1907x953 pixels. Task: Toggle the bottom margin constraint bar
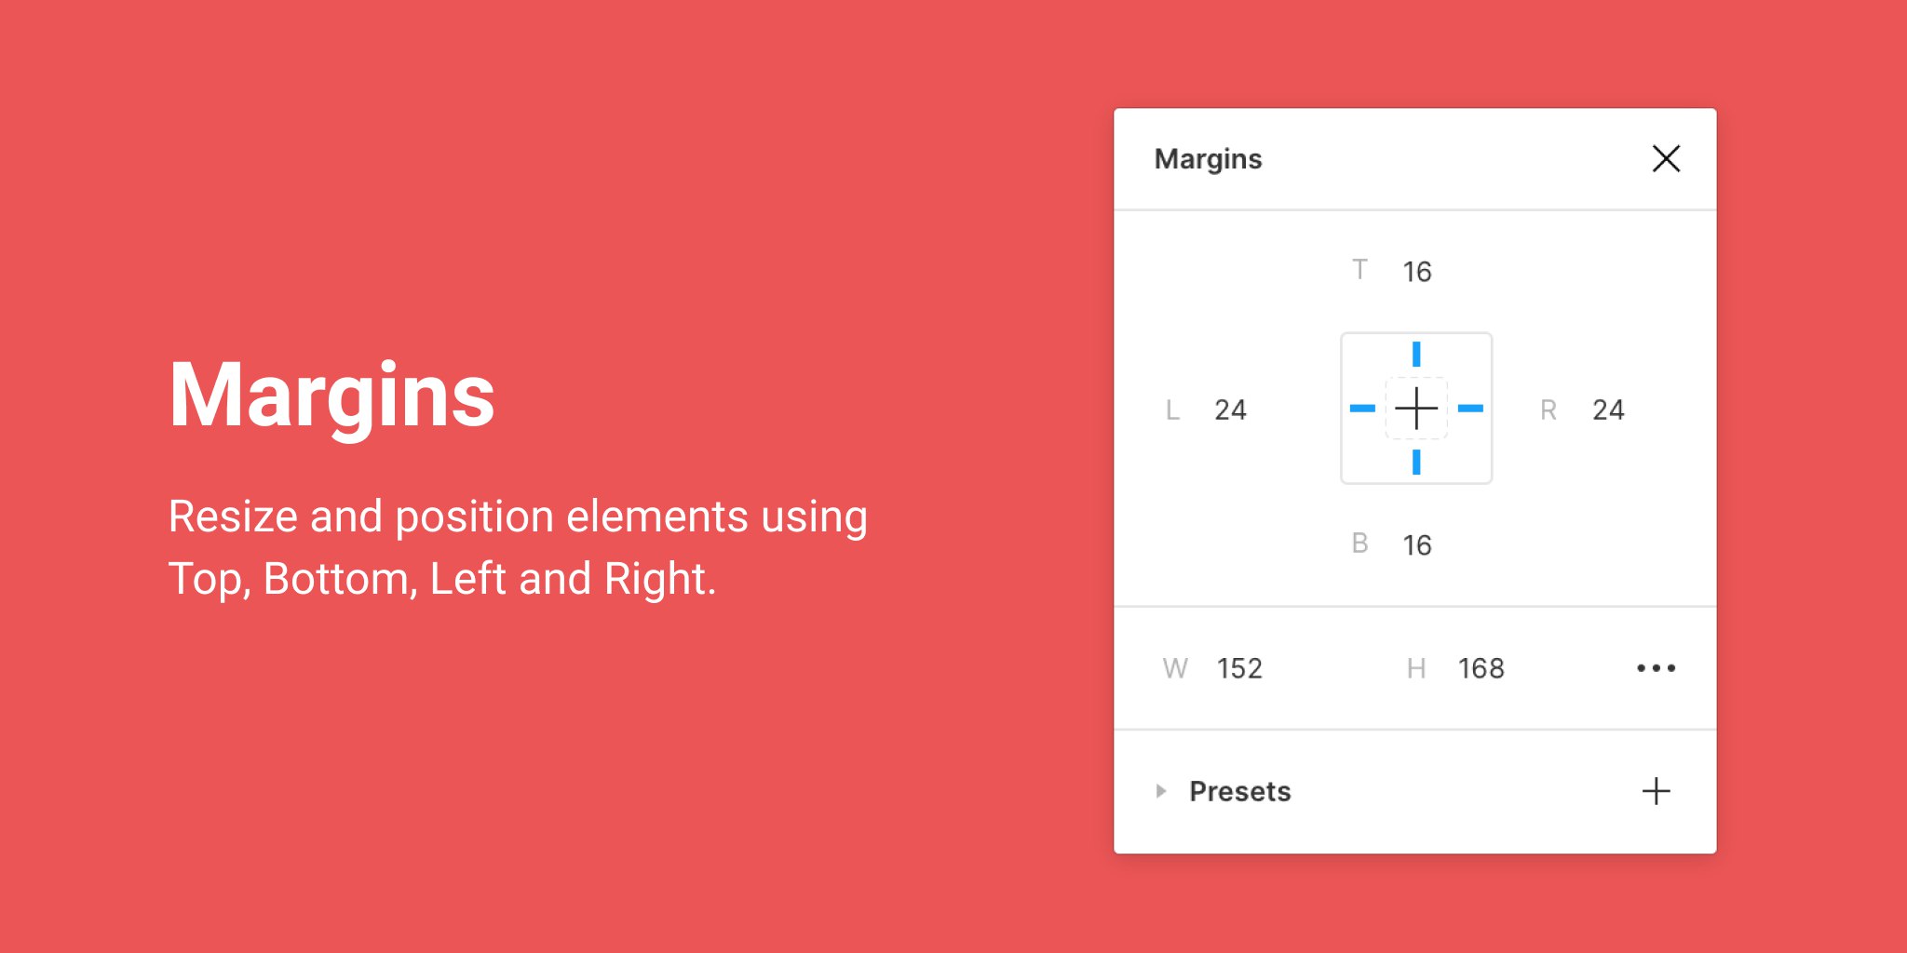(1416, 462)
